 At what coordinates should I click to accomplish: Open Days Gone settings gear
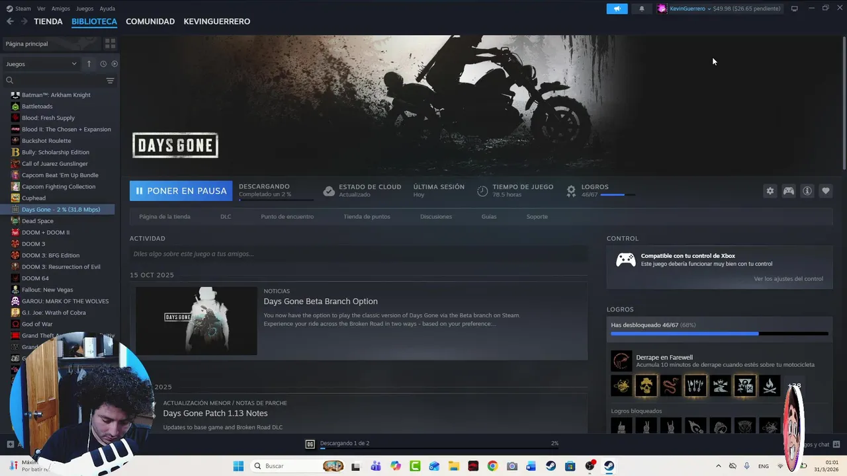pos(770,191)
